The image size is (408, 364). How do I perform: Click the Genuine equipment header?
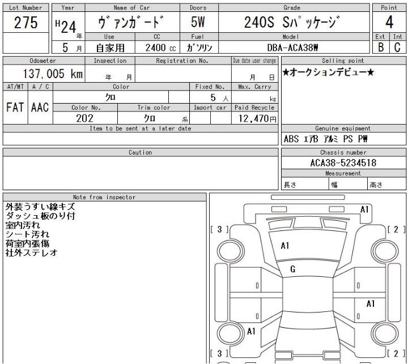click(x=343, y=129)
